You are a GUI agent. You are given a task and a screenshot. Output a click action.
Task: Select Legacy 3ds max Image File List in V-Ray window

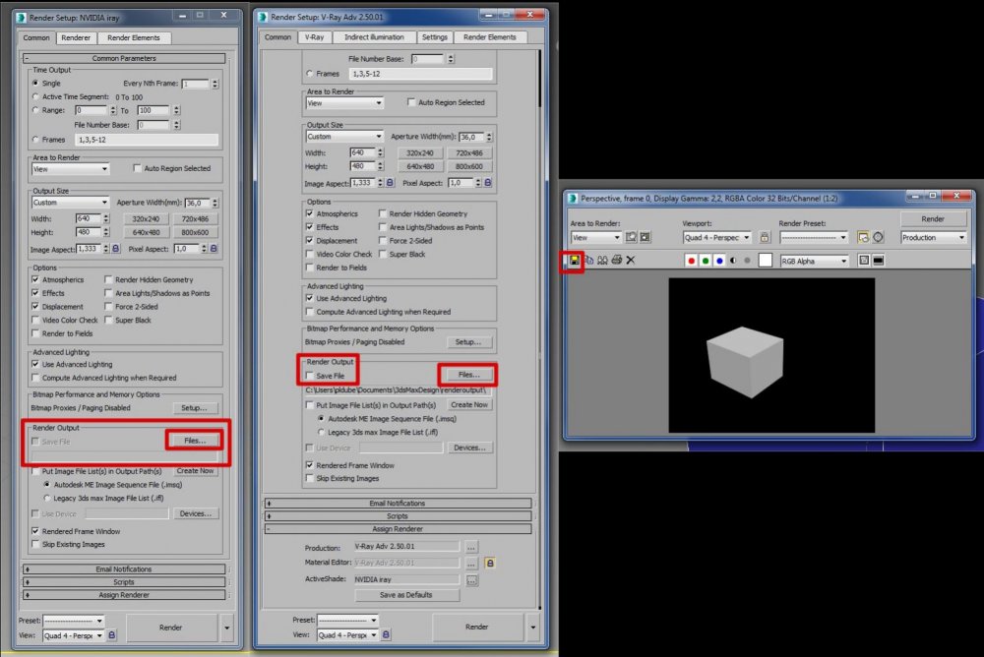[321, 432]
